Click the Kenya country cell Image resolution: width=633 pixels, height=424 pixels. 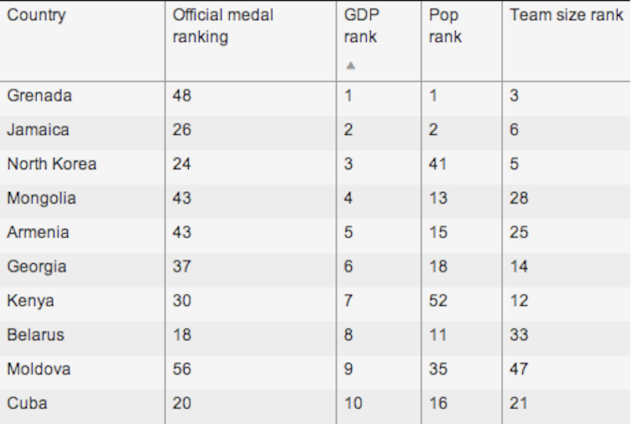pos(30,301)
